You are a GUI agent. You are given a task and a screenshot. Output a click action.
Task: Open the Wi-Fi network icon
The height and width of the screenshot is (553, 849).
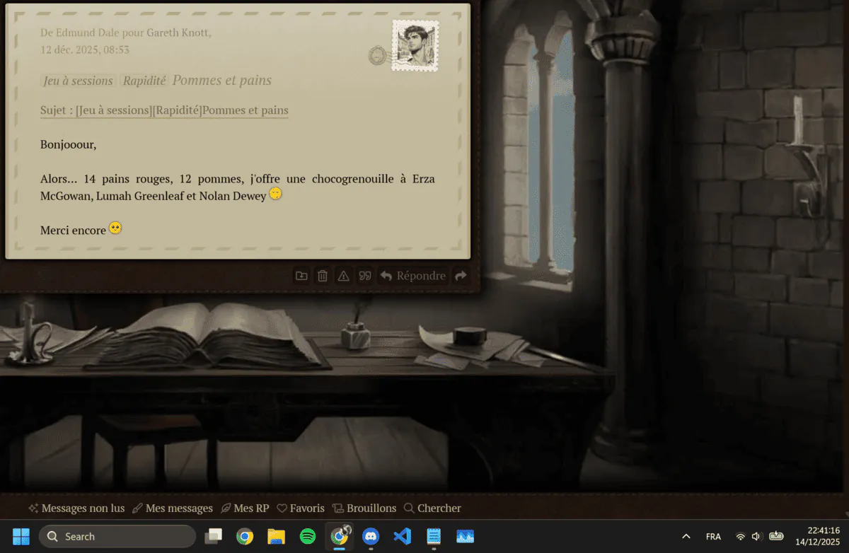tap(741, 537)
